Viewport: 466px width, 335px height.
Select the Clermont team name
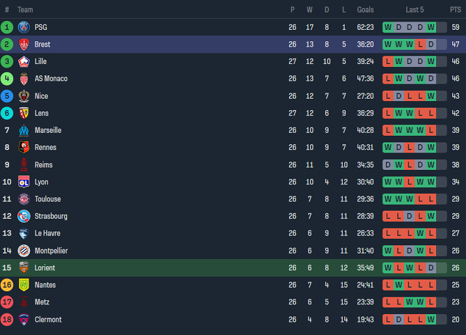click(x=48, y=319)
